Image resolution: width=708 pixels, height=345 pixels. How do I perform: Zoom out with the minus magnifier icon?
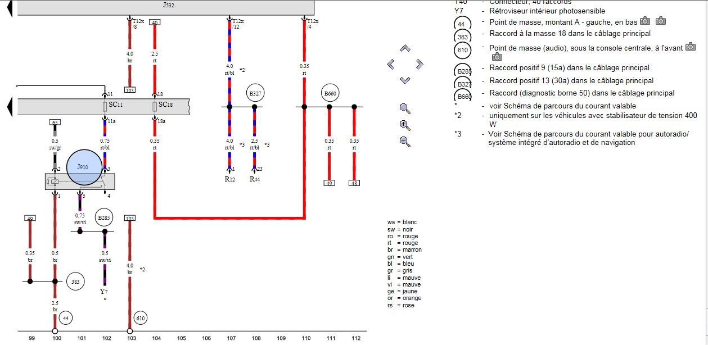pyautogui.click(x=405, y=141)
